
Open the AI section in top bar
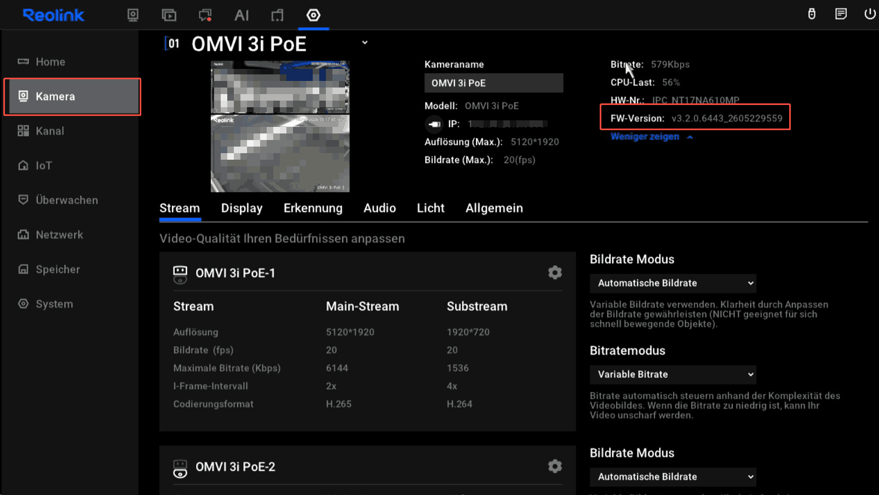coord(242,15)
